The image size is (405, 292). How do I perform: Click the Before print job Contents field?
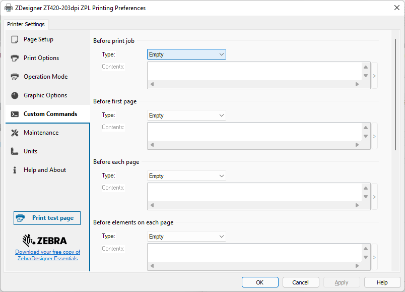tap(254, 71)
